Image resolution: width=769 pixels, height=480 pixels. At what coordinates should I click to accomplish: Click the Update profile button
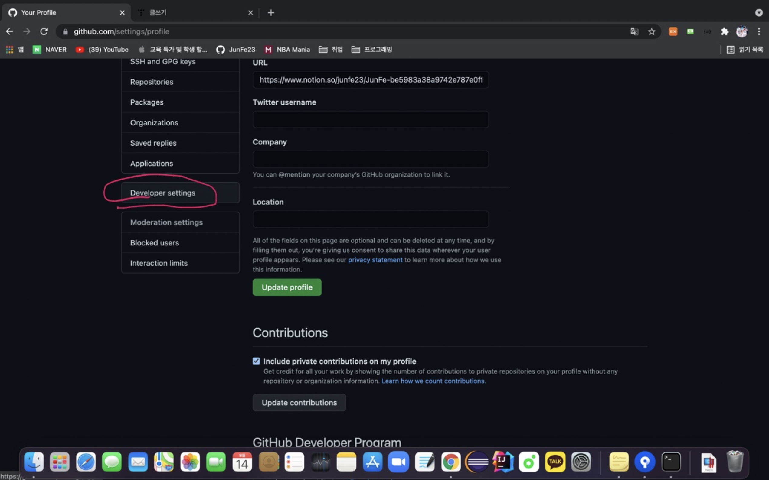(287, 287)
